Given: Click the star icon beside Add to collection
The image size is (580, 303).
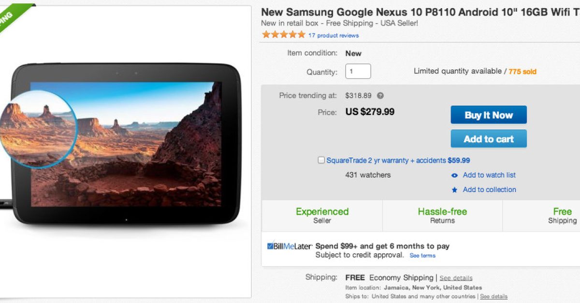Looking at the screenshot, I should [454, 190].
